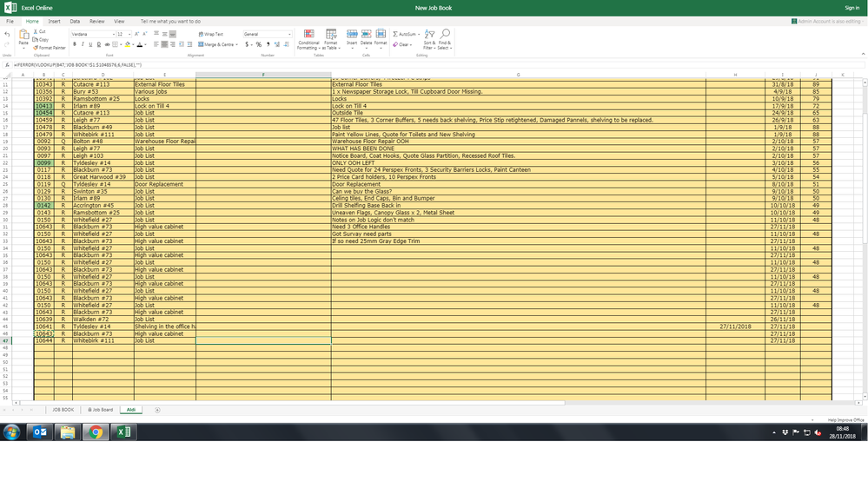
Task: Expand the Merge & Centre dropdown
Action: [x=237, y=45]
